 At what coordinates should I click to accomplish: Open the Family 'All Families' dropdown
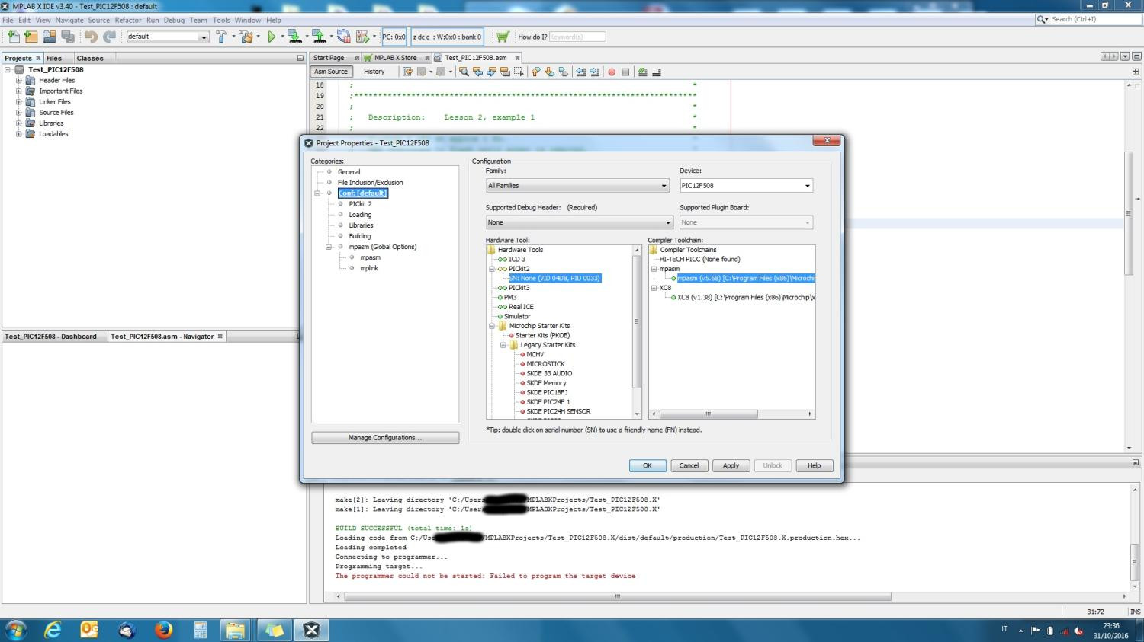(x=577, y=186)
